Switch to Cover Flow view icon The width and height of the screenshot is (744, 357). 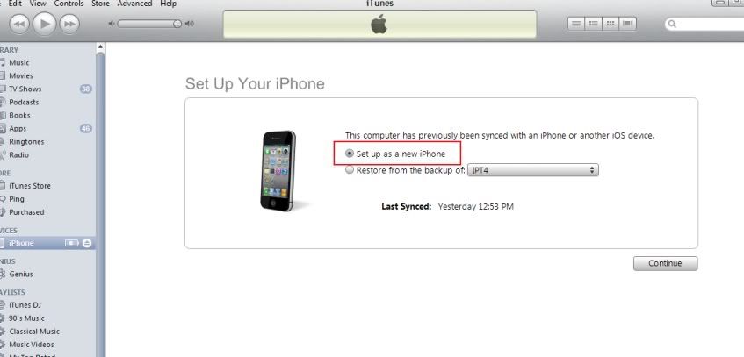pyautogui.click(x=628, y=23)
